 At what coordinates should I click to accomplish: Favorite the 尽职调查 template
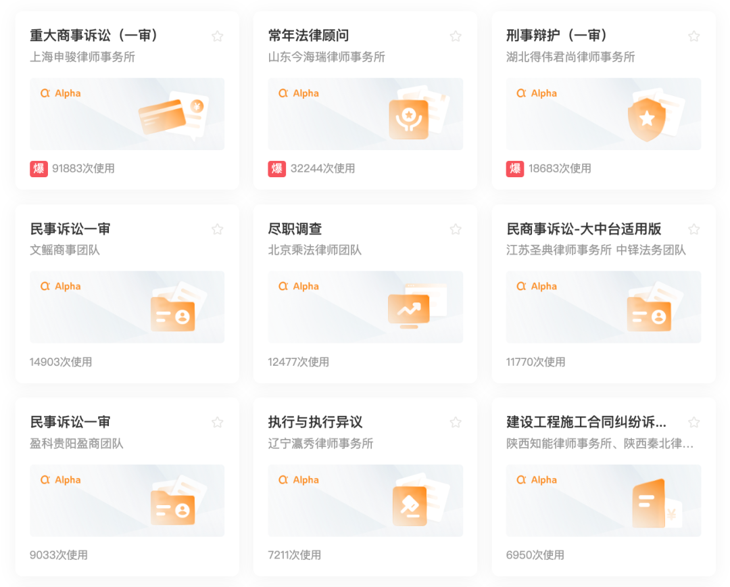tap(456, 229)
